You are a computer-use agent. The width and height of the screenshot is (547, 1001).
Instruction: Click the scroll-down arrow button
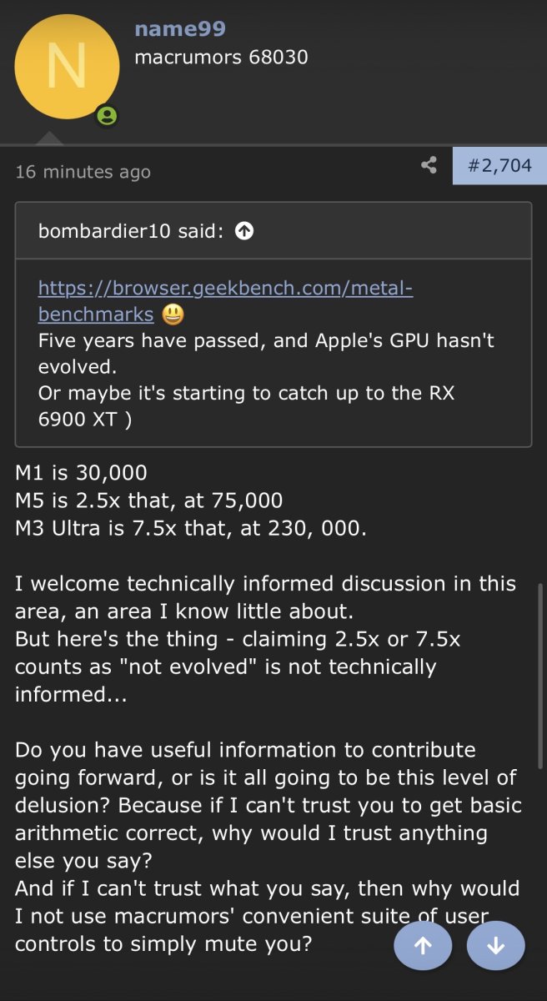(x=495, y=945)
